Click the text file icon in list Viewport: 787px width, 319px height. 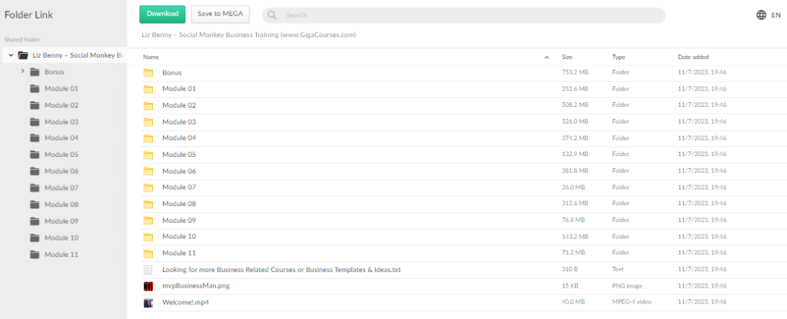click(148, 270)
